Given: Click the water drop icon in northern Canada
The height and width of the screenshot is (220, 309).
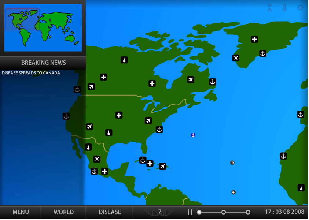Looking at the screenshot, I should 124,60.
